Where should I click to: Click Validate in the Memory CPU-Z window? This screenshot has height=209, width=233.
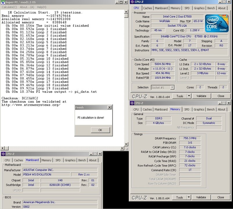201,198
